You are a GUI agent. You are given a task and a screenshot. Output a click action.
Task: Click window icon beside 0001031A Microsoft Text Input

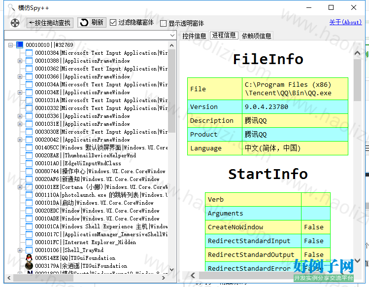tap(29, 100)
